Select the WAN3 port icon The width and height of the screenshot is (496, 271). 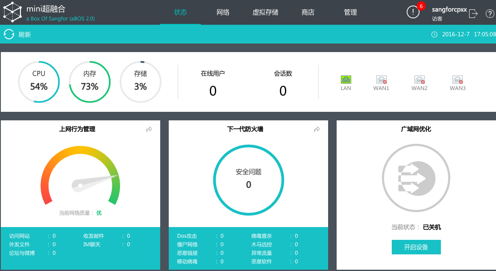point(458,80)
